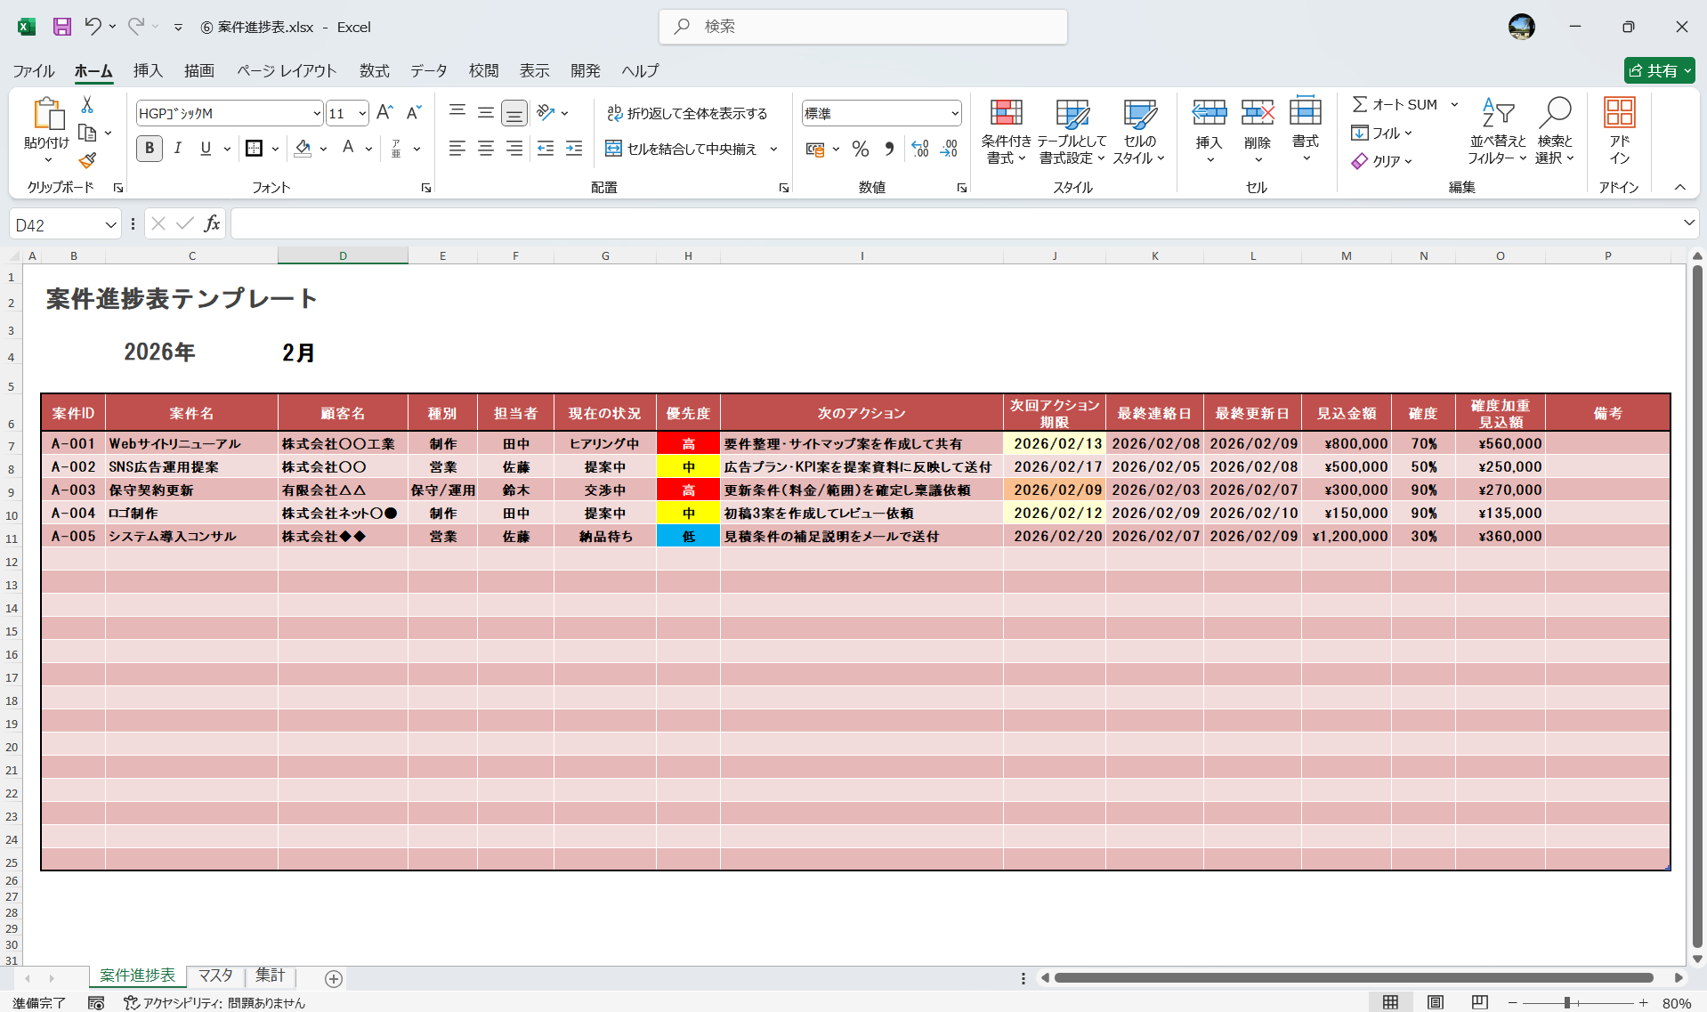
Task: Open 並べ替えとフィルター (sort and filter)
Action: 1498,131
